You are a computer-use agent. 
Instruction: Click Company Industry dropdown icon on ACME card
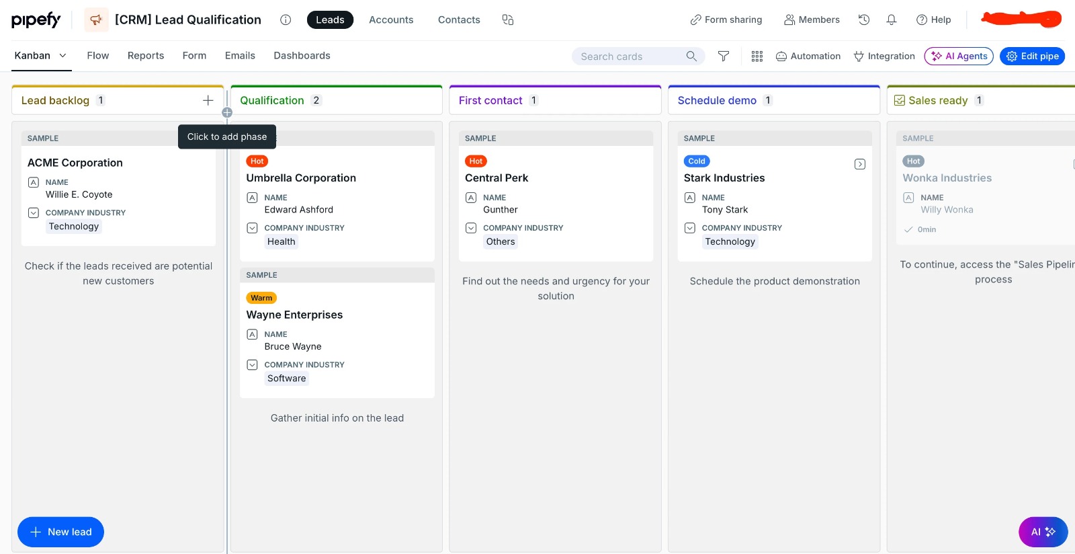(34, 212)
